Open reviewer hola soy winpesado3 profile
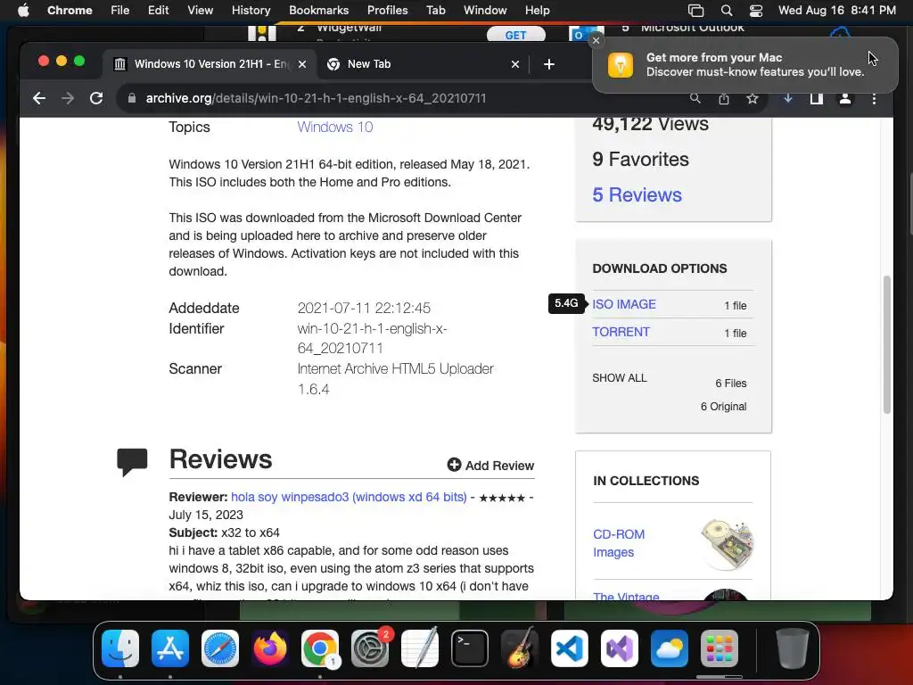 tap(349, 497)
